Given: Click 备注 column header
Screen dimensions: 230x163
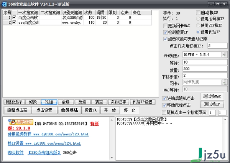Looking at the screenshot, I should click(142, 13).
